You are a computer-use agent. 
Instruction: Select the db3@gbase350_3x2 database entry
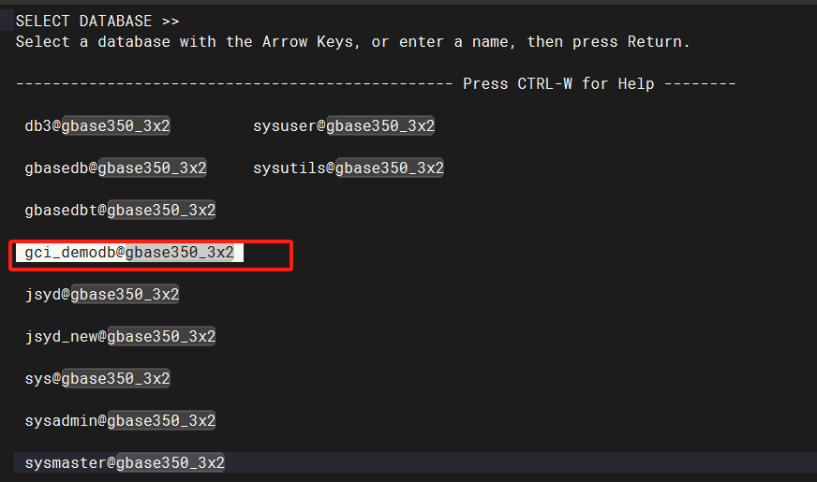click(97, 126)
